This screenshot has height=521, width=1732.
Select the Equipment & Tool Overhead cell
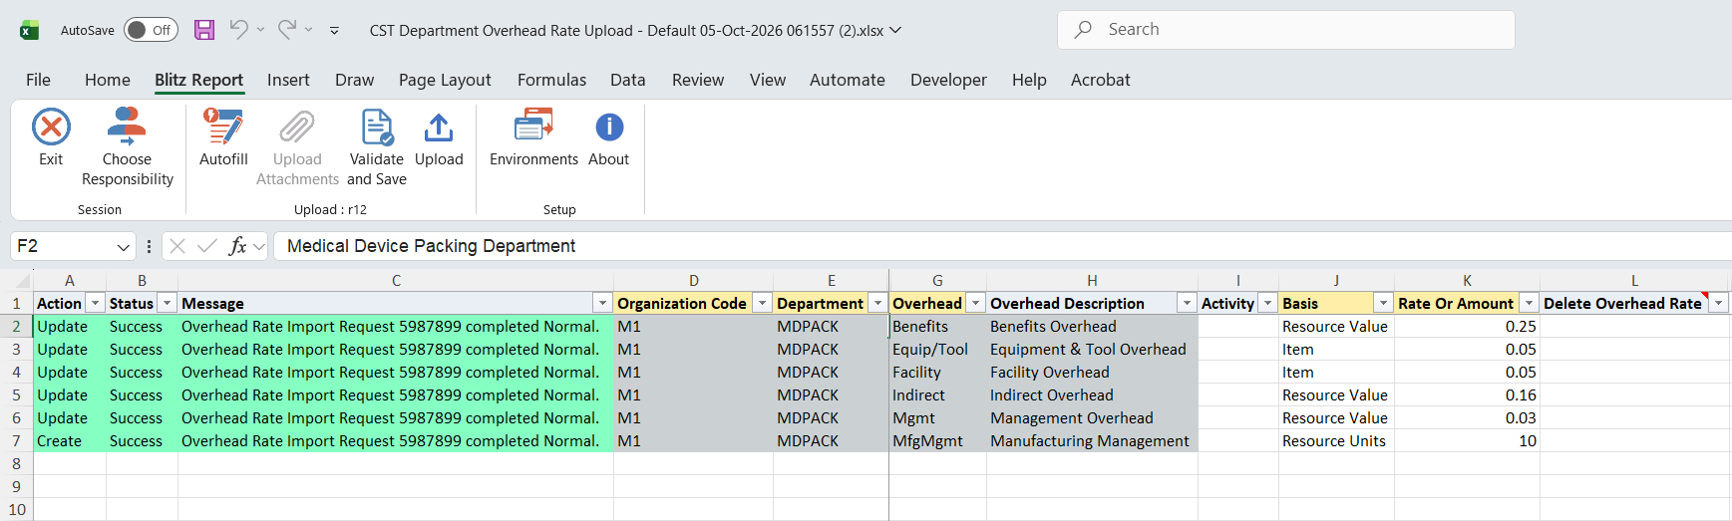[x=1092, y=349]
